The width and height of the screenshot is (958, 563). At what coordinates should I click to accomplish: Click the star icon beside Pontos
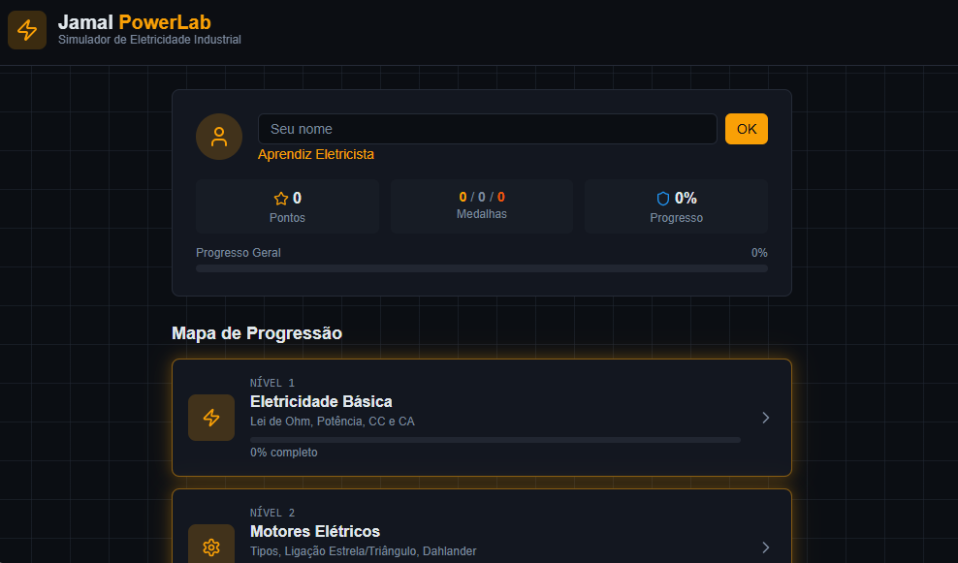pos(281,199)
